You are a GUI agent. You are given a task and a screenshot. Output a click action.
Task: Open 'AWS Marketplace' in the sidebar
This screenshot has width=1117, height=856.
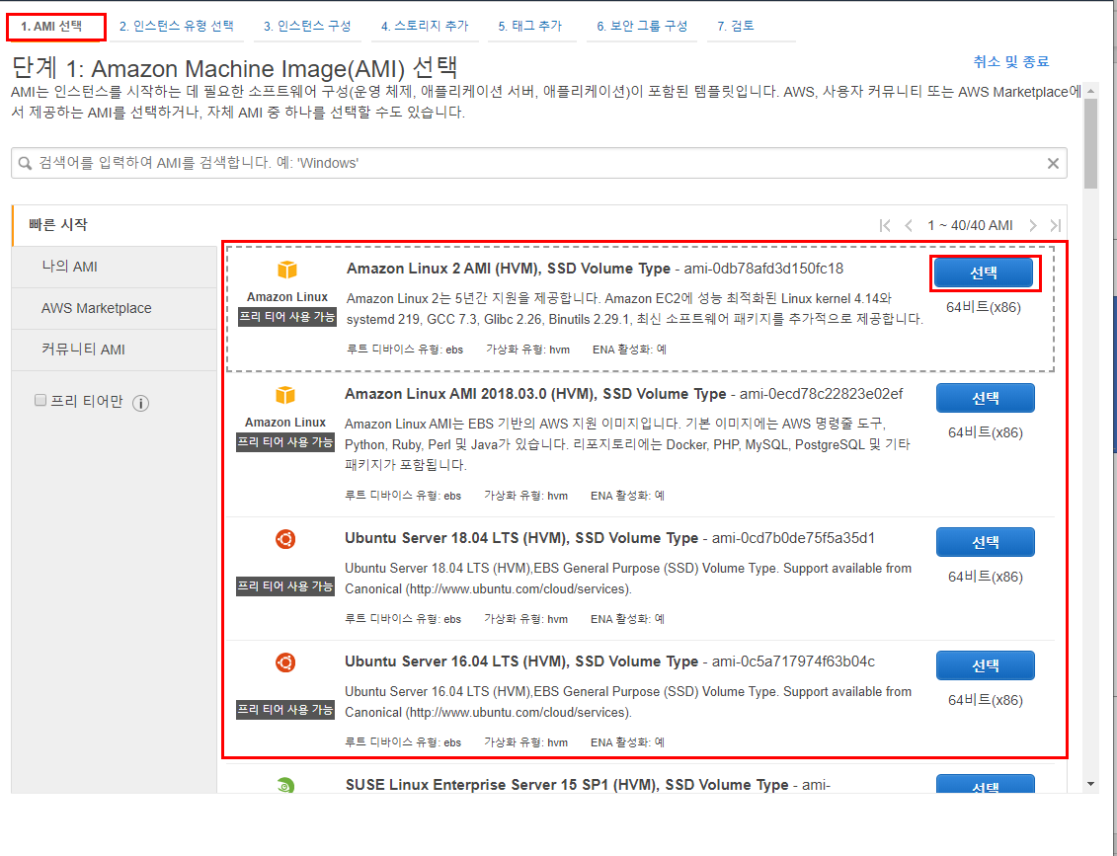pos(114,308)
